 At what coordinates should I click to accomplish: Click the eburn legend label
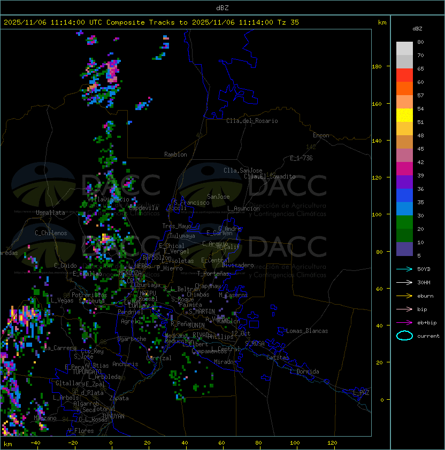pos(425,296)
